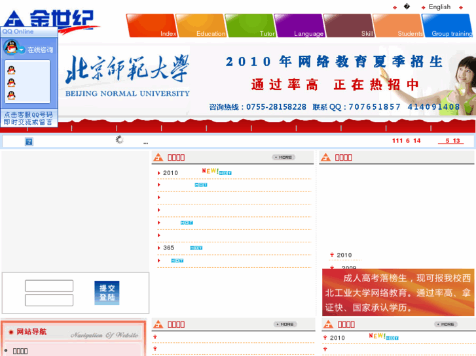Expand the QQ online consultation dropdown arrow
The width and height of the screenshot is (476, 356).
click(x=22, y=50)
